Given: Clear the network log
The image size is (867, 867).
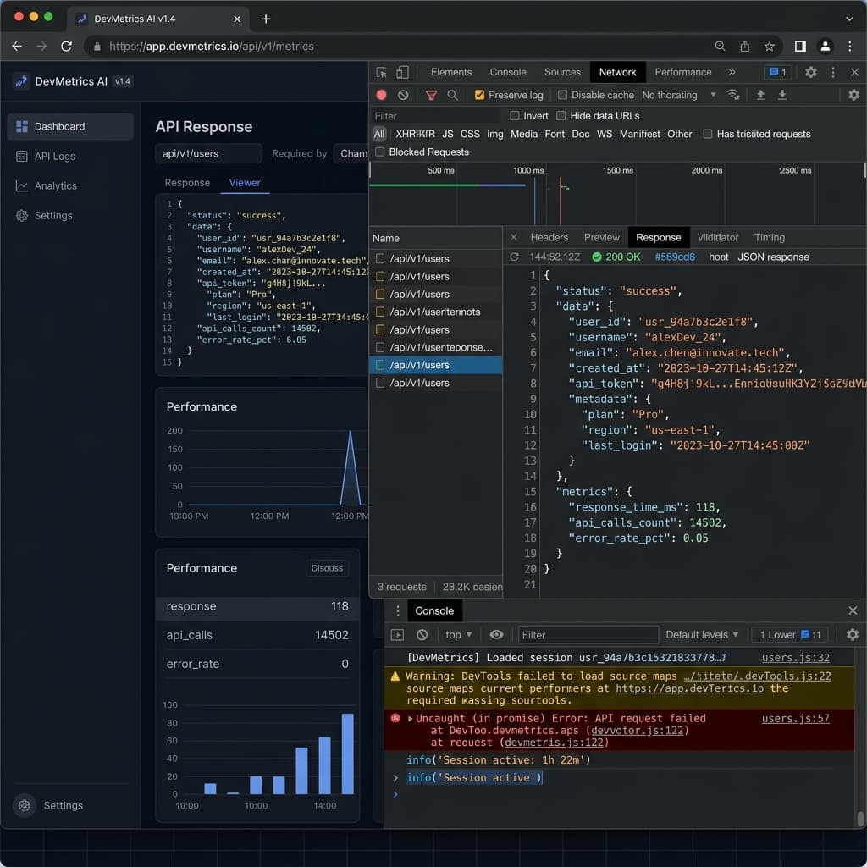Looking at the screenshot, I should pyautogui.click(x=403, y=95).
